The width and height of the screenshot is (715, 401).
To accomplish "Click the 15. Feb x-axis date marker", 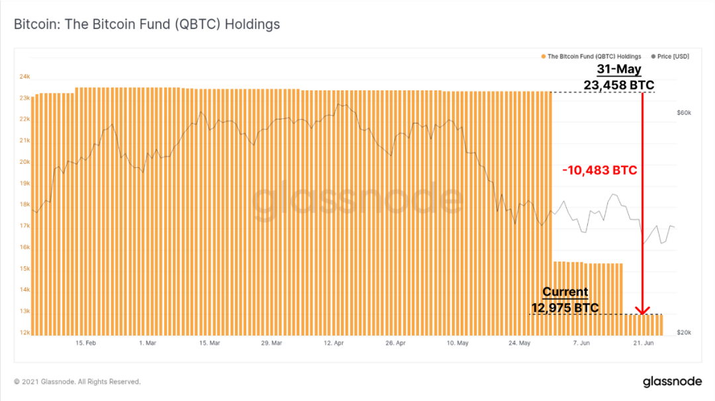I will pyautogui.click(x=85, y=343).
